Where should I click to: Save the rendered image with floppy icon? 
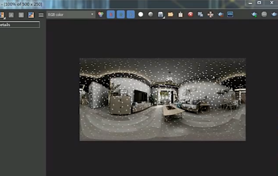click(161, 15)
